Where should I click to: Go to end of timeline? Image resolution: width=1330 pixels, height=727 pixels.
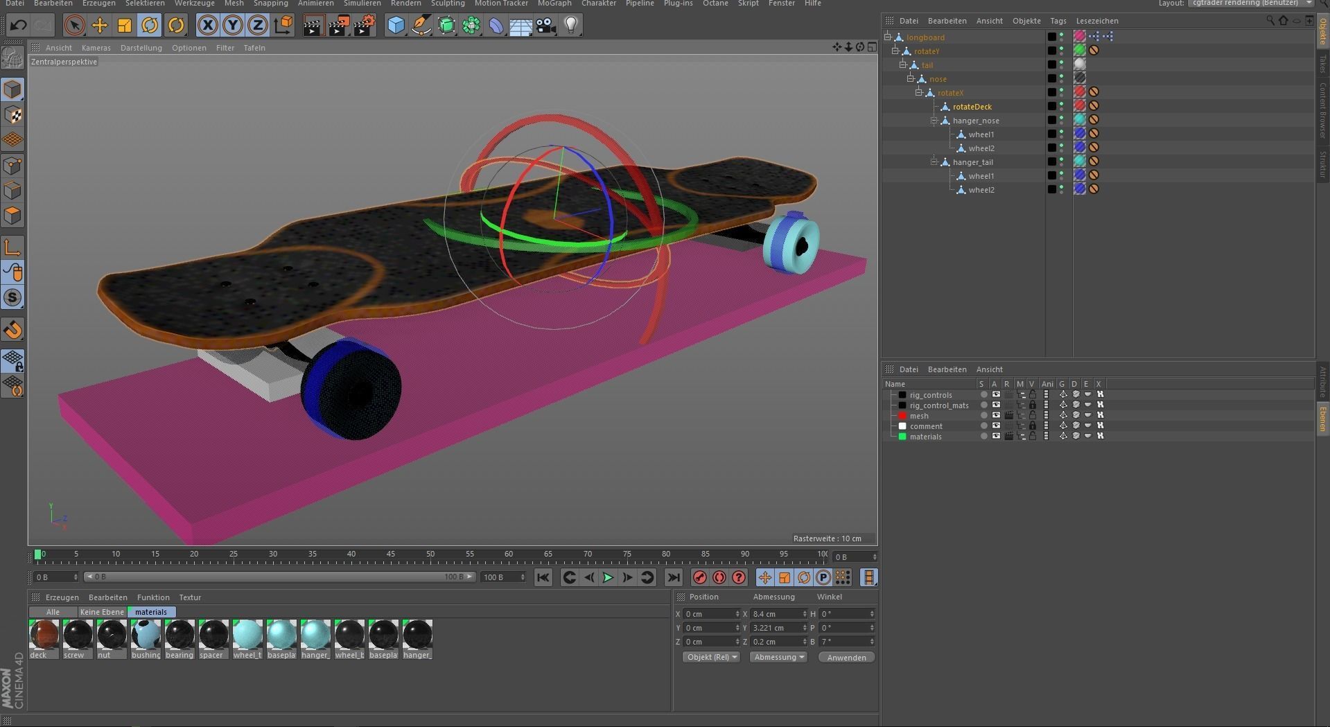click(673, 577)
